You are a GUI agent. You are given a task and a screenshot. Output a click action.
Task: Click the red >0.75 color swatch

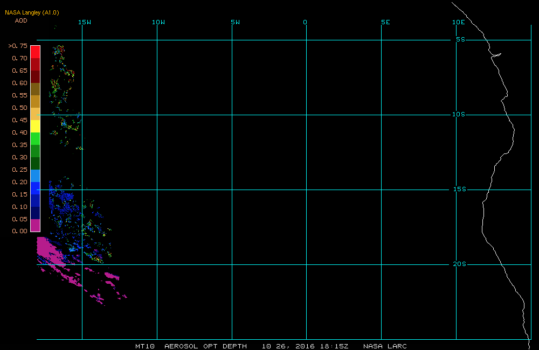[36, 52]
